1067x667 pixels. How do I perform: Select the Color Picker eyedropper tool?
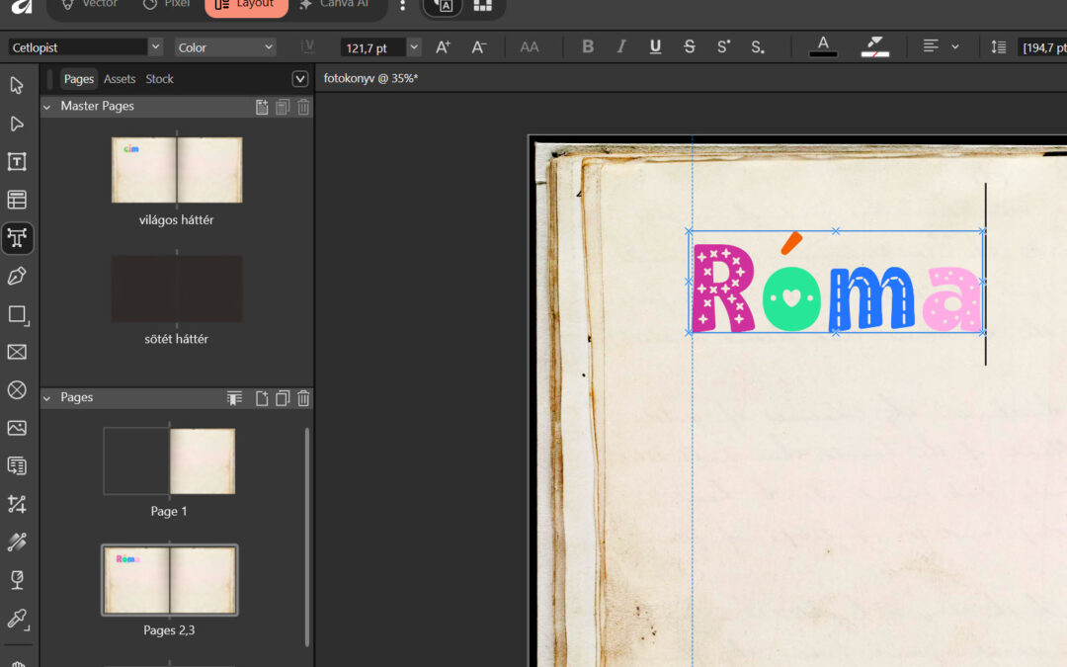17,619
